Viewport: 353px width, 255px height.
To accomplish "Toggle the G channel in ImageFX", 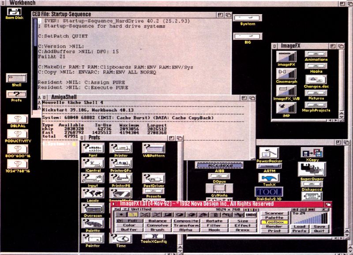I will (x=252, y=209).
